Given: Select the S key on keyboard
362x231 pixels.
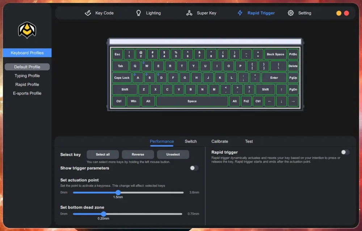Looking at the screenshot, I should [150, 78].
